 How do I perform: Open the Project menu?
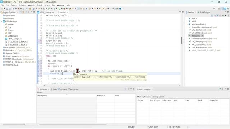tap(47, 5)
